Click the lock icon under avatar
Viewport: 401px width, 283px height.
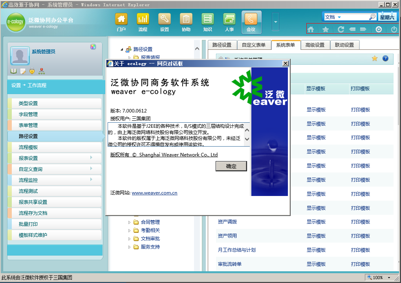click(x=32, y=71)
